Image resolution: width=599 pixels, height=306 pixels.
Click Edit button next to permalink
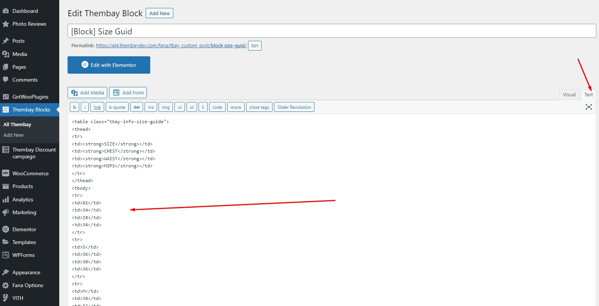pyautogui.click(x=255, y=46)
